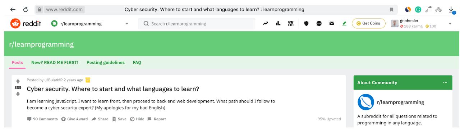Viewport: 469px width, 134px height.
Task: Expand the r/learnprogramming community dropdown
Action: click(127, 24)
